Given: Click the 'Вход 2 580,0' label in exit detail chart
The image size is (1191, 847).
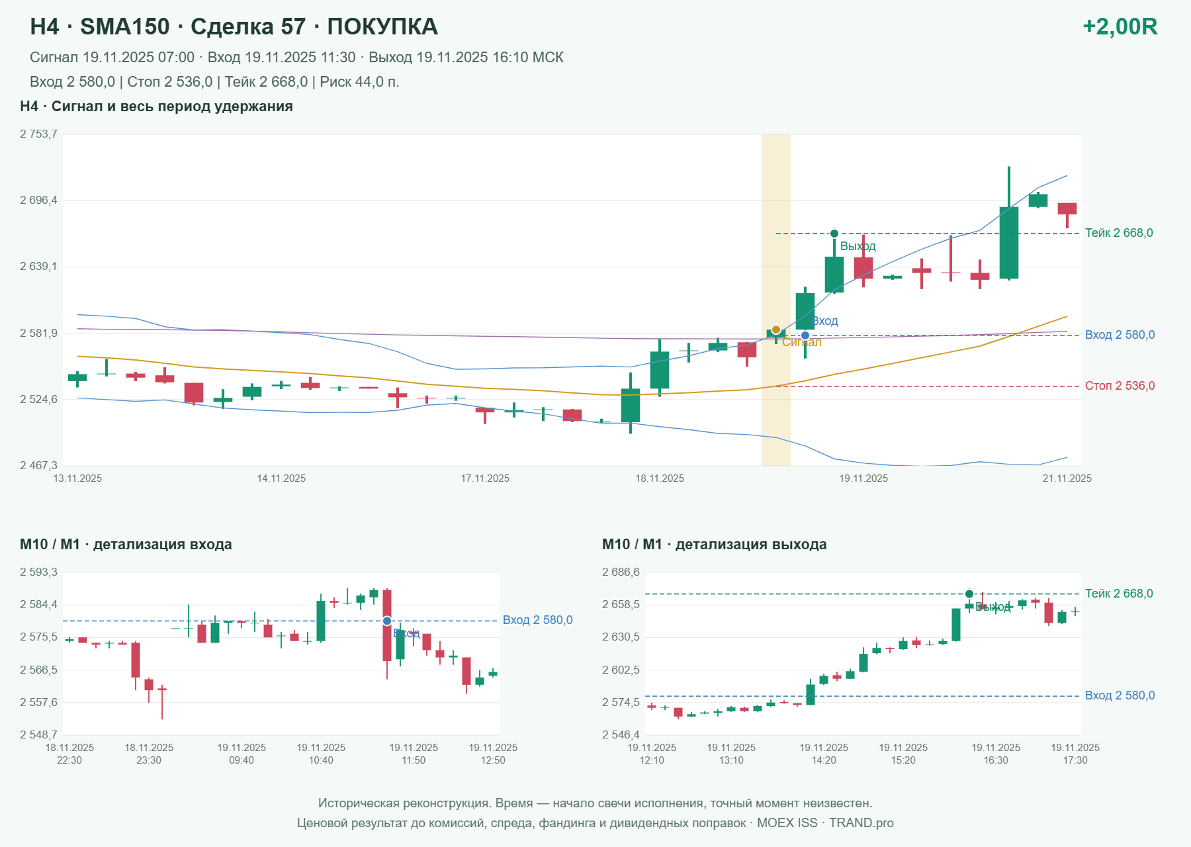Looking at the screenshot, I should coord(1120,695).
